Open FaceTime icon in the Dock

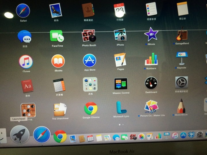[x=124, y=137]
